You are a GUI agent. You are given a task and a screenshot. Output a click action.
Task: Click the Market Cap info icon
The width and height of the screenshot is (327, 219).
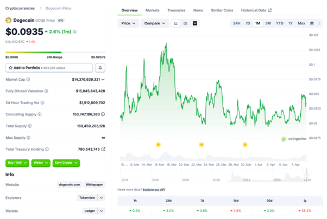(28, 79)
